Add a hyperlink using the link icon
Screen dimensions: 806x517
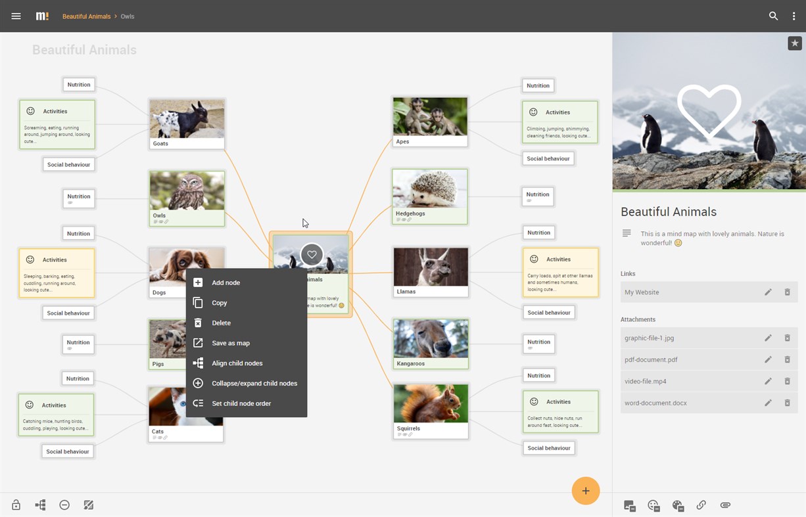[701, 505]
